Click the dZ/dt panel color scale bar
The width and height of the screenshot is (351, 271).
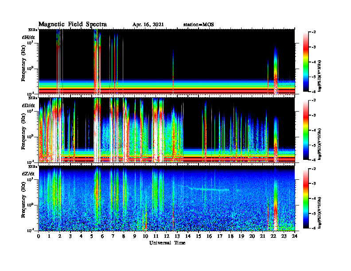(306, 198)
